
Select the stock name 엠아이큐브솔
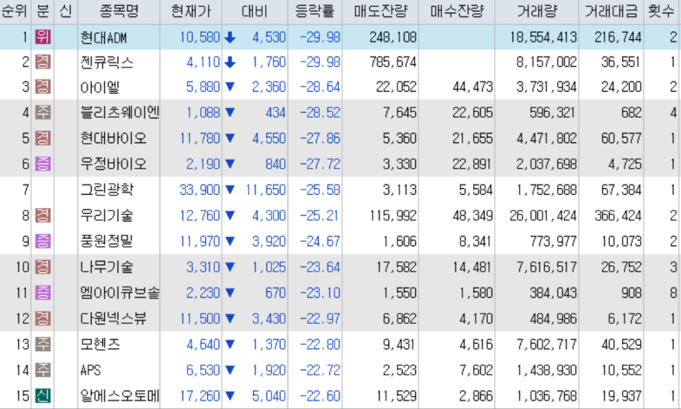pos(120,293)
